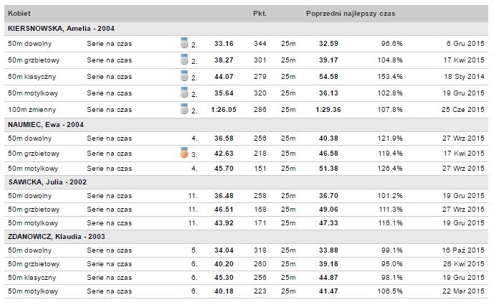Click the Pkt. column header

(260, 13)
